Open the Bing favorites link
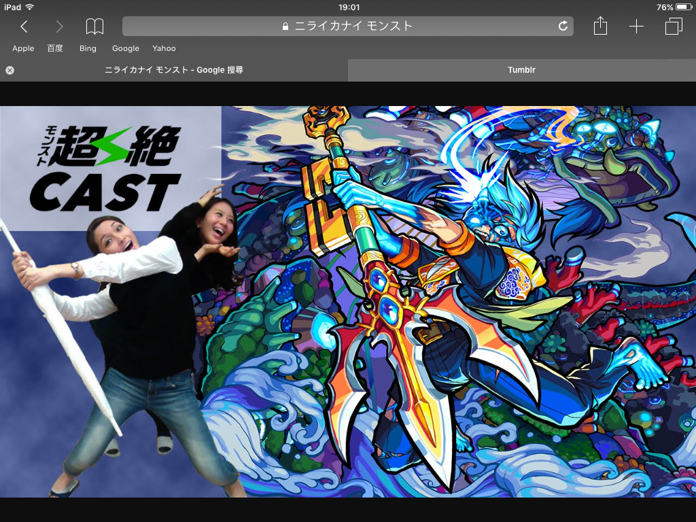This screenshot has width=696, height=522. click(x=88, y=48)
